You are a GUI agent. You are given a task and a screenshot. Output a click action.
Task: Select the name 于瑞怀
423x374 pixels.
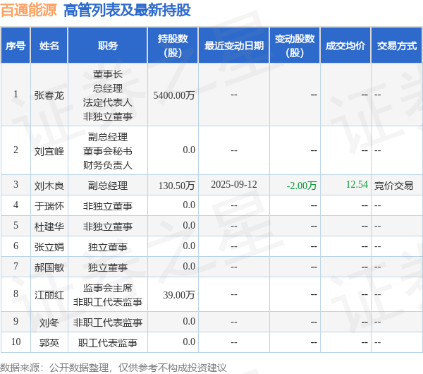point(49,206)
